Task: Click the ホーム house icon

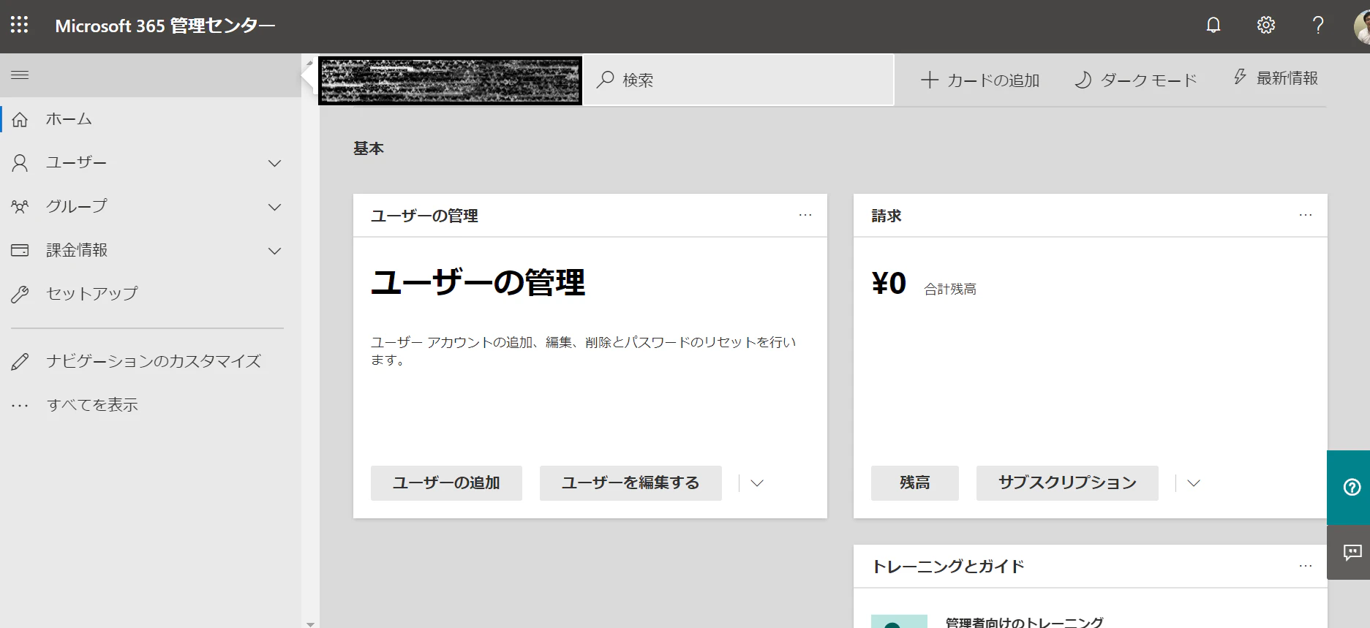Action: point(20,119)
